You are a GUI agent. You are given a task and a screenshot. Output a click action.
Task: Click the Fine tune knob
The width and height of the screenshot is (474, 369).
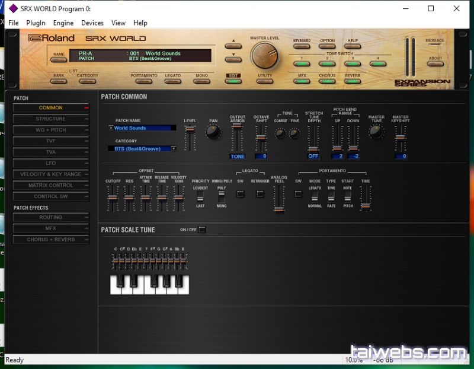pos(294,133)
